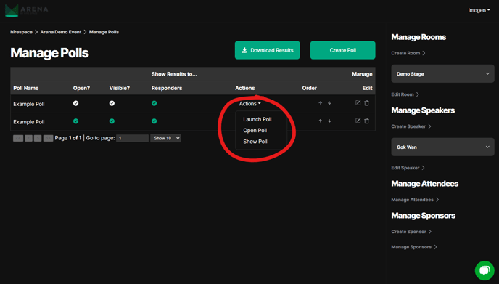This screenshot has height=284, width=499.
Task: Select Open Poll from Actions menu
Action: pyautogui.click(x=255, y=130)
